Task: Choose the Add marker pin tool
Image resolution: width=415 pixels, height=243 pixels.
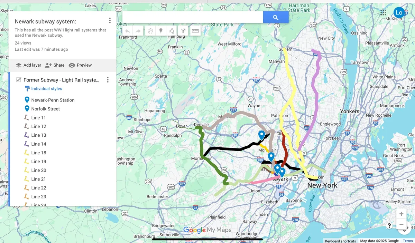Action: (x=161, y=31)
